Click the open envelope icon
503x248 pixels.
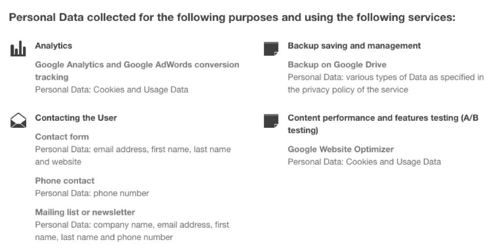(18, 120)
